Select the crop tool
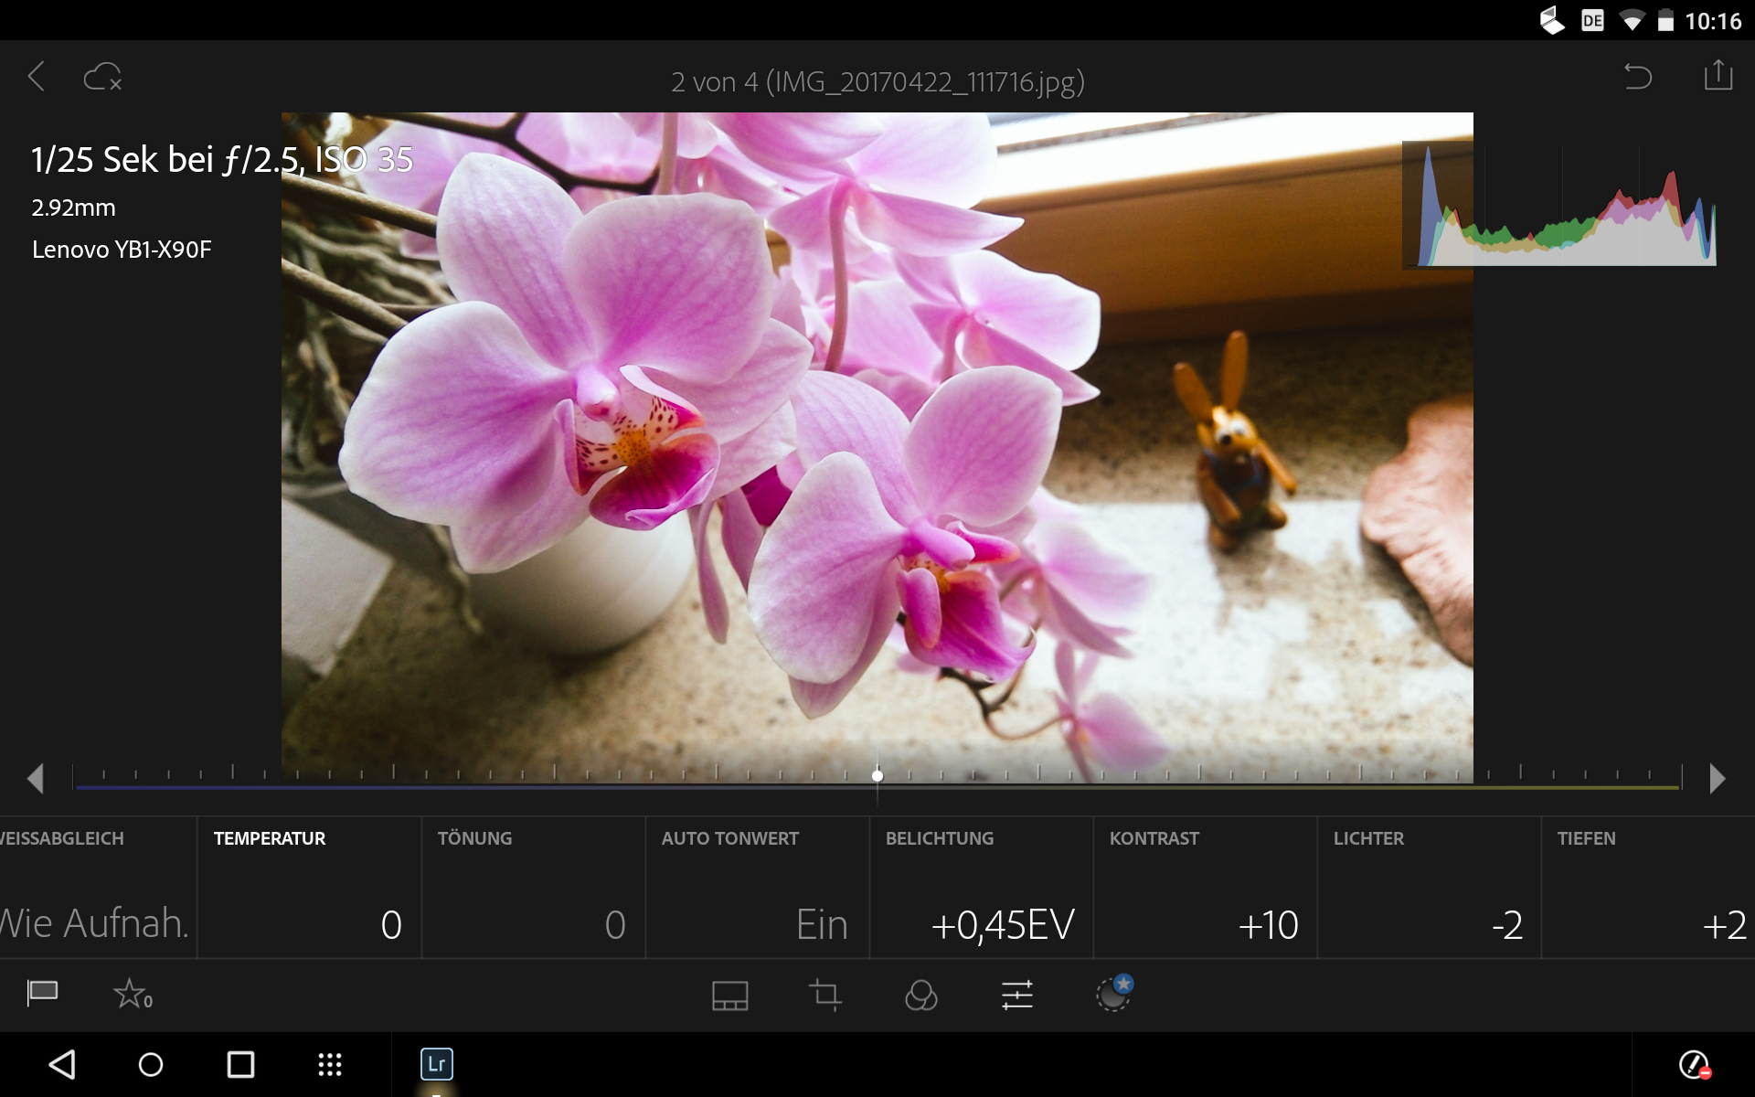 point(825,995)
